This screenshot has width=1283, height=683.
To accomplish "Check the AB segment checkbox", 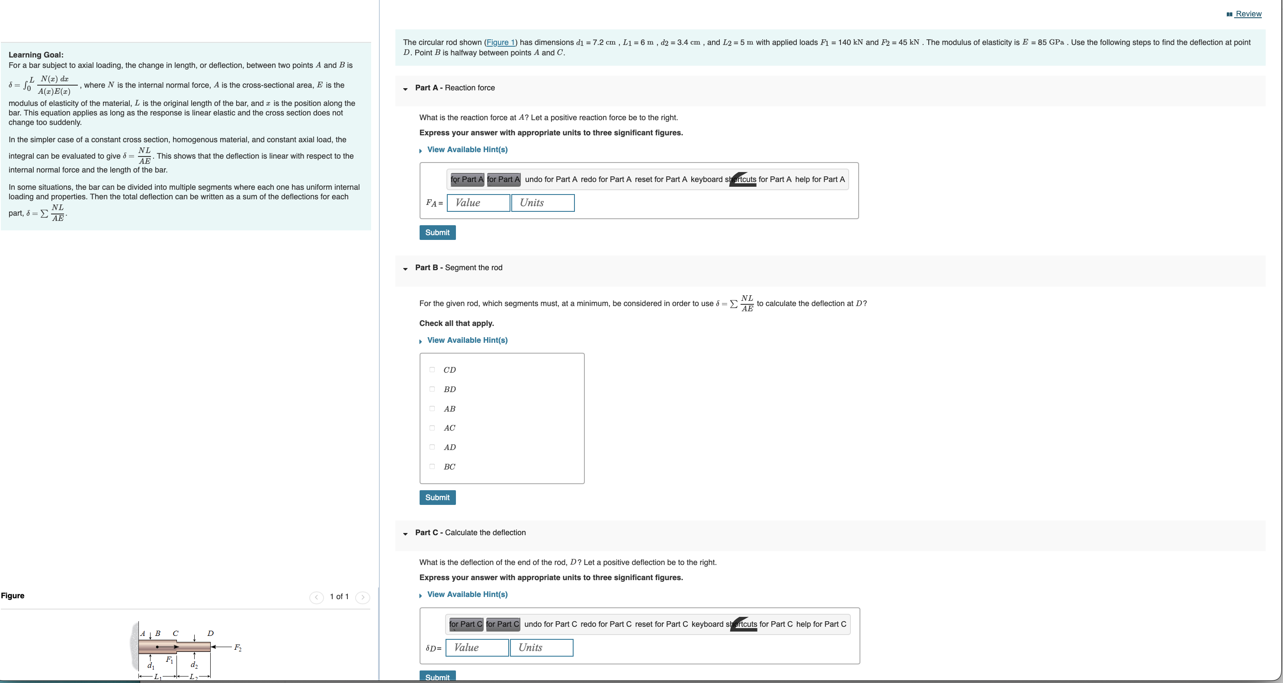I will click(x=432, y=409).
